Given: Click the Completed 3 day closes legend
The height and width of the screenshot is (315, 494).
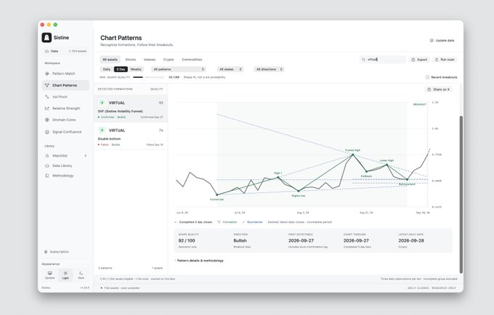Looking at the screenshot, I should [x=193, y=222].
